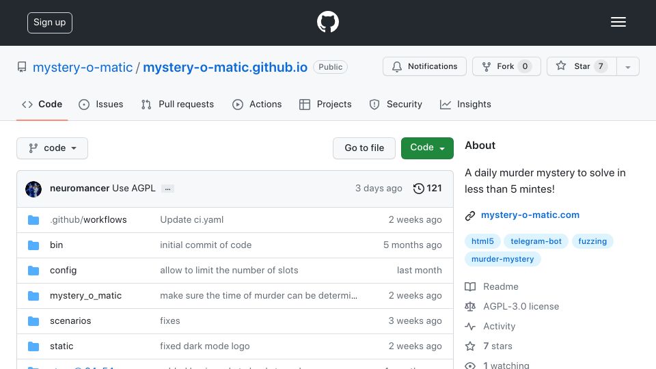Click the fork count badge showing 0
Viewport: 656px width, 369px height.
[525, 66]
